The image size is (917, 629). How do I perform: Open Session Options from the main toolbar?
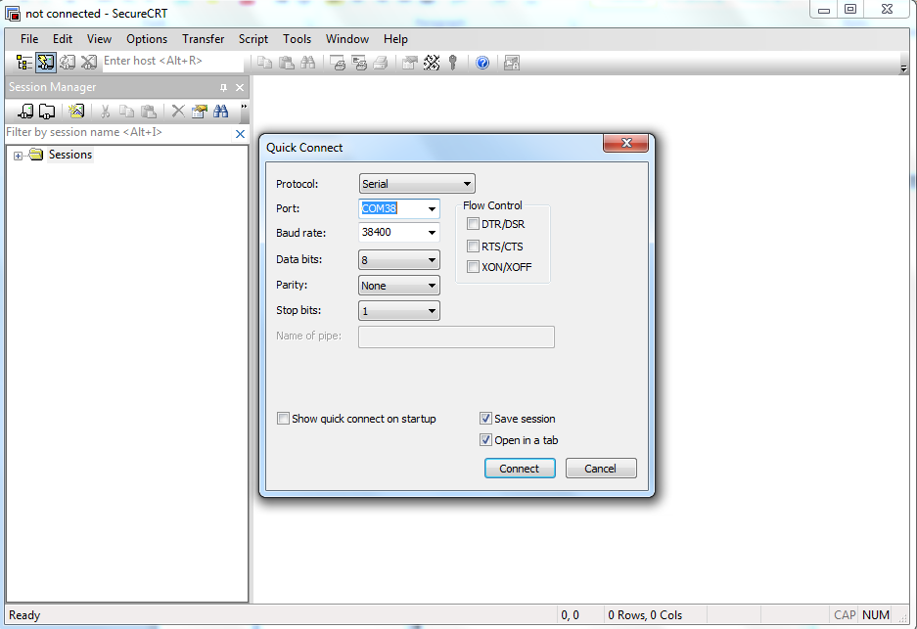tap(410, 63)
